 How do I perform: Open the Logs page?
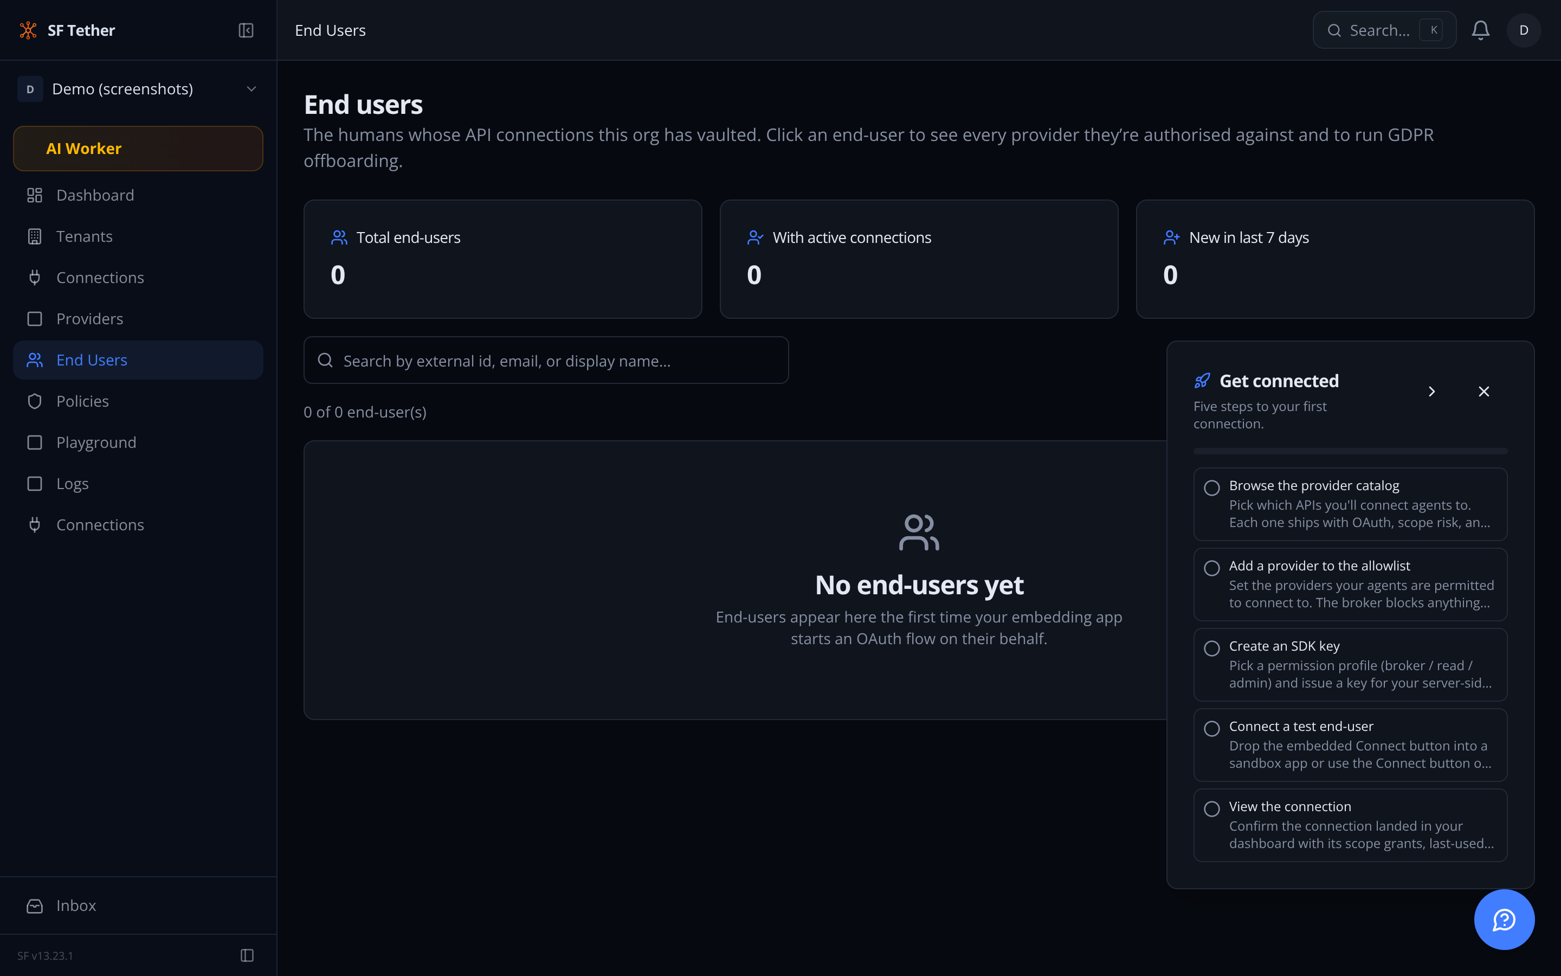point(138,484)
